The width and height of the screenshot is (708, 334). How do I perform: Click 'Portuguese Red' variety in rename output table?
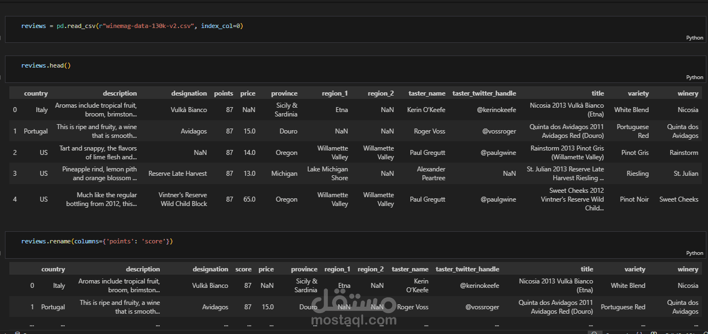[623, 307]
